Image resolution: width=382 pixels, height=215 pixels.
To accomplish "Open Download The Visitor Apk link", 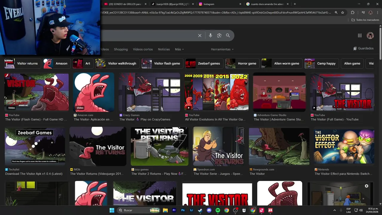I will (34, 174).
